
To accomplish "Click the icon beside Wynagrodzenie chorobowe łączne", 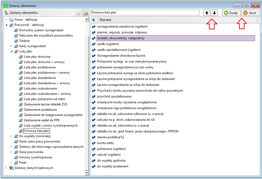I will (94, 56).
